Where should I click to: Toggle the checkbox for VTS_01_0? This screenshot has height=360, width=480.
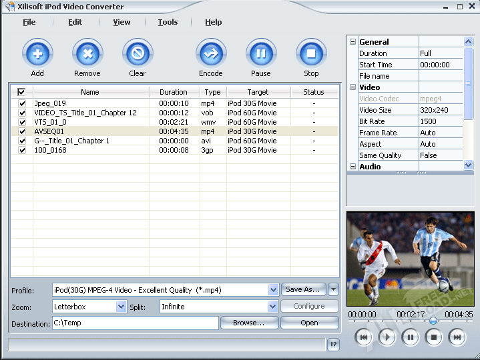tap(21, 122)
